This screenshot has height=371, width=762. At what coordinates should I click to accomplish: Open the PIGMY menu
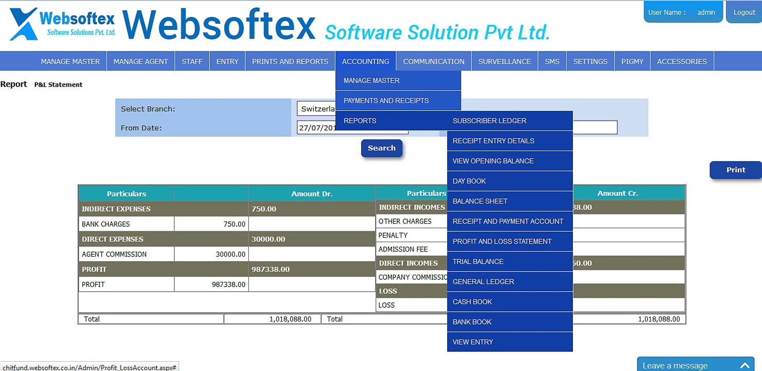click(x=632, y=61)
